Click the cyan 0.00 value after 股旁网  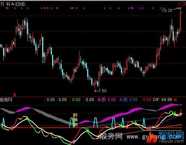coord(51,100)
